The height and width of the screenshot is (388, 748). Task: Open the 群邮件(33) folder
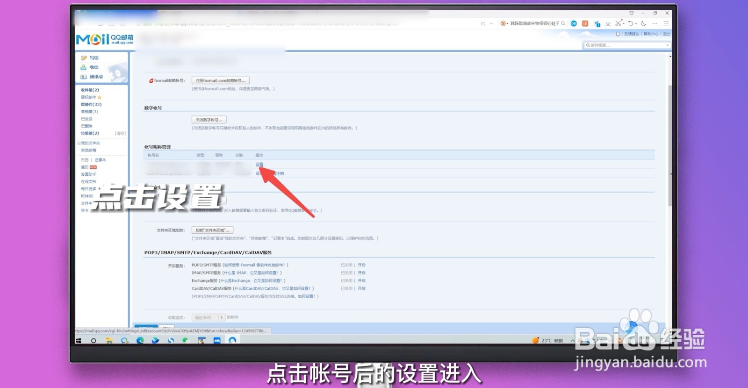point(91,104)
